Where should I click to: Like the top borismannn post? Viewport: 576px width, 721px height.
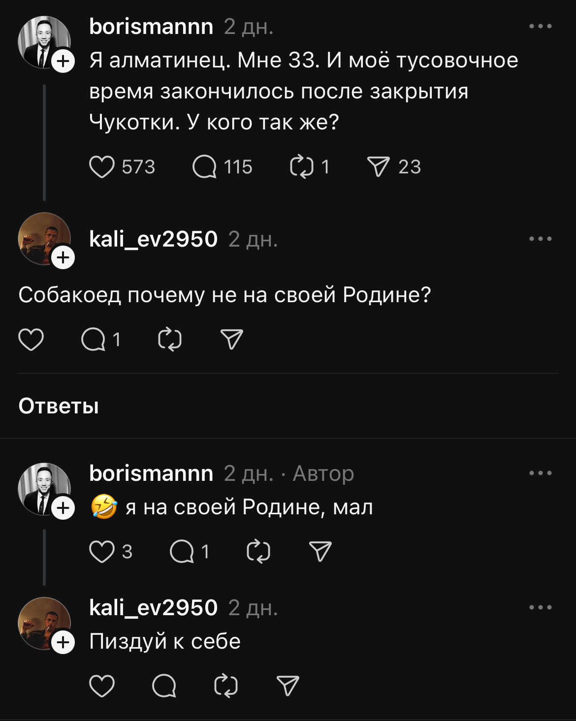pyautogui.click(x=102, y=167)
